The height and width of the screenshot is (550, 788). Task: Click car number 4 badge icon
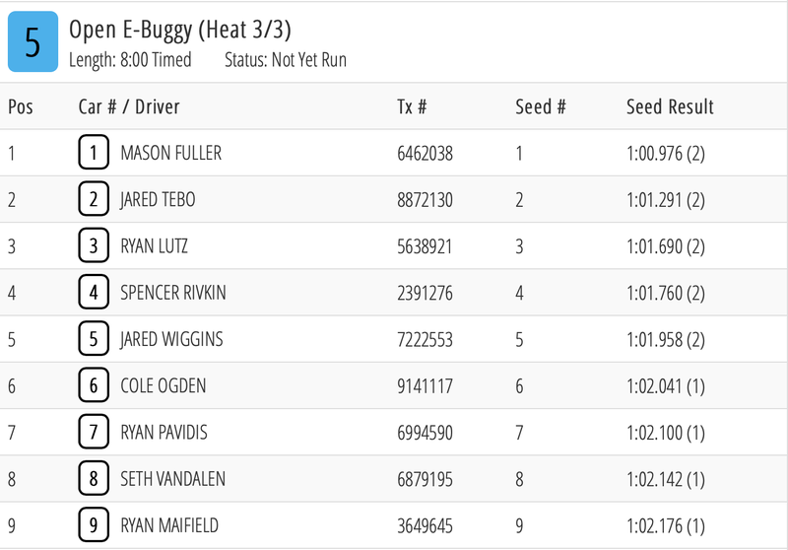coord(94,293)
